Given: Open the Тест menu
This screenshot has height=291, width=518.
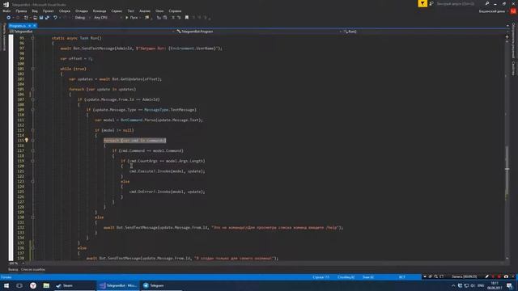Looking at the screenshot, I should click(131, 11).
